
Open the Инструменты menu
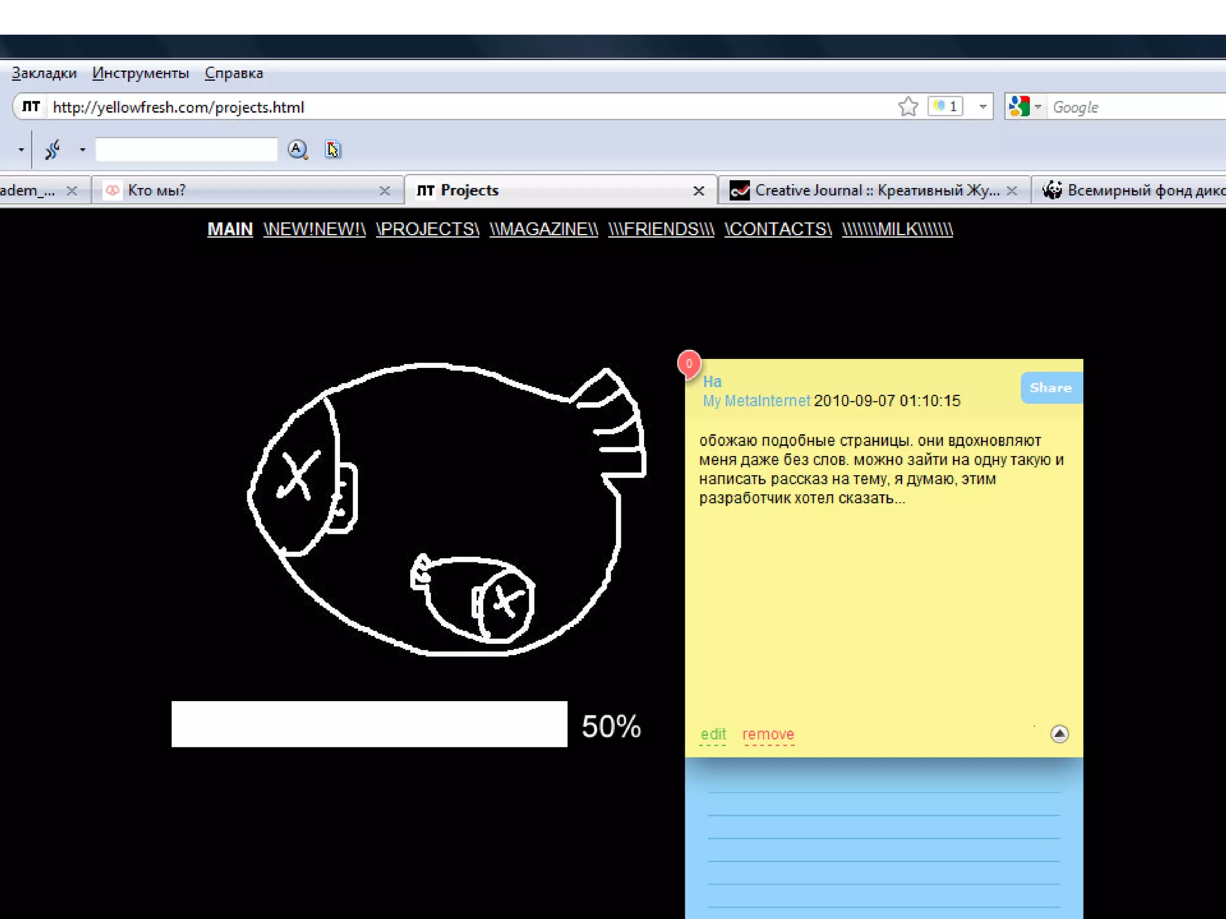coord(141,73)
